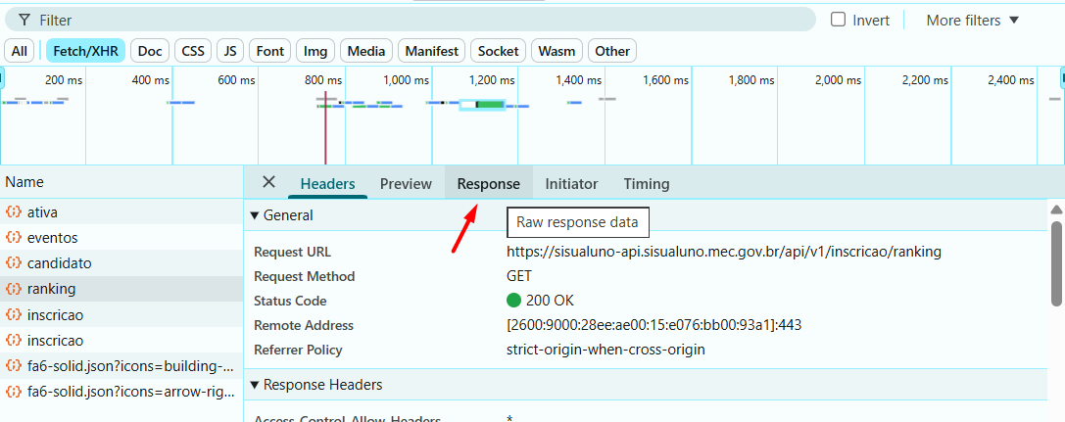Click the Remote Address IPv6 value
This screenshot has width=1065, height=422.
coord(654,325)
